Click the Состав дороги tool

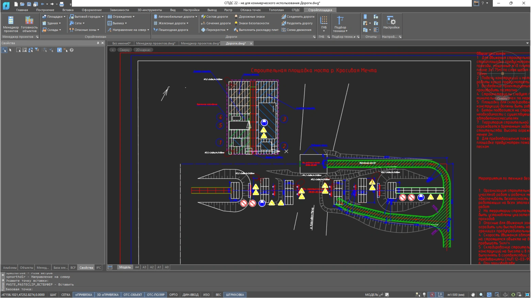214,17
